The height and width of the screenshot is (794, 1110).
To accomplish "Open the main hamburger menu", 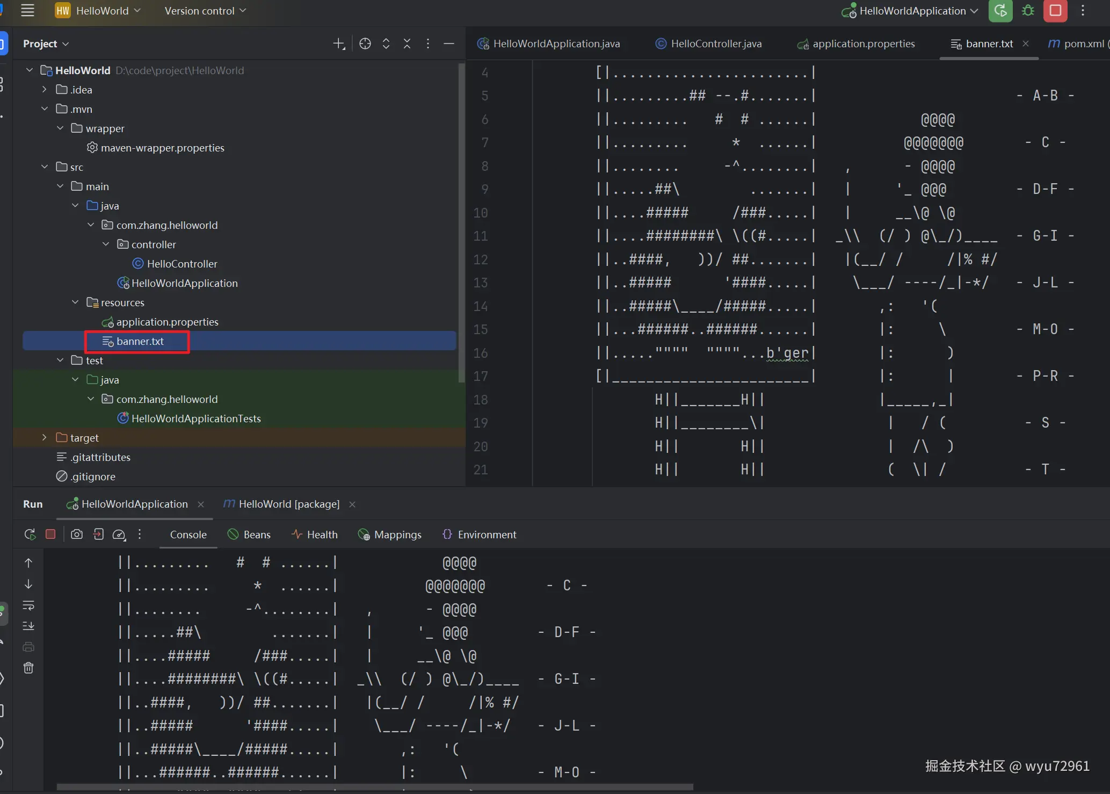I will point(27,11).
